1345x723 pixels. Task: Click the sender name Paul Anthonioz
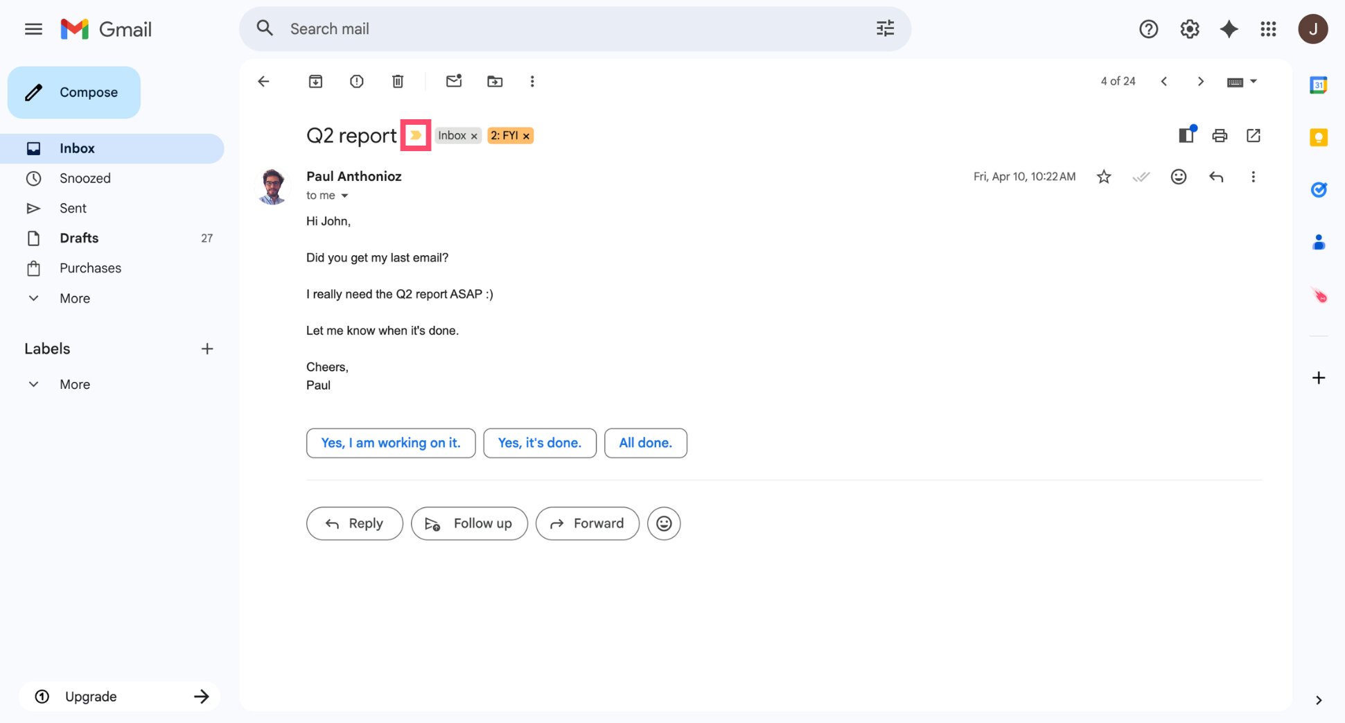[x=354, y=176]
